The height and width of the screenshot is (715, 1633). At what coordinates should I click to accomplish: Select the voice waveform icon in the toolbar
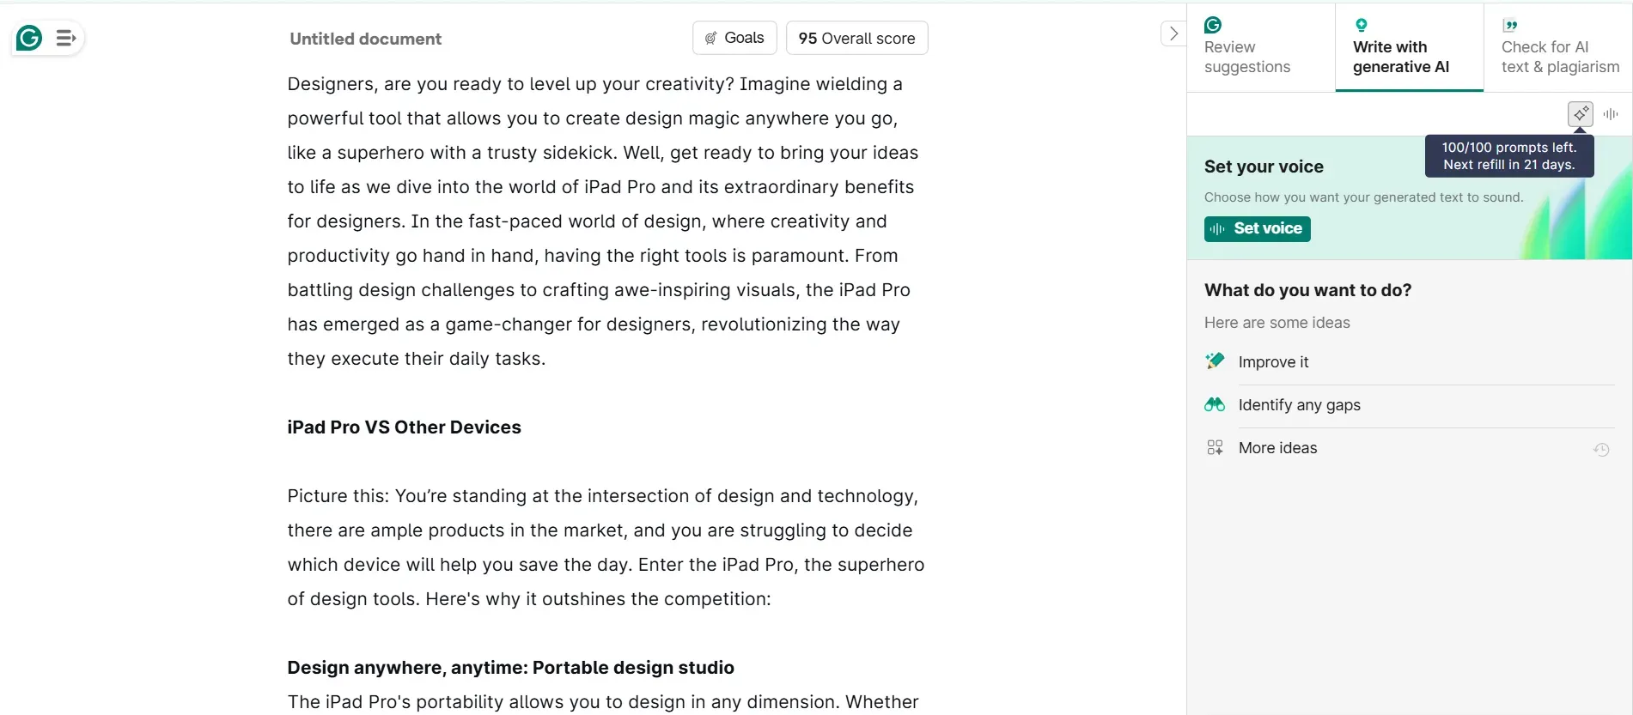(x=1612, y=113)
